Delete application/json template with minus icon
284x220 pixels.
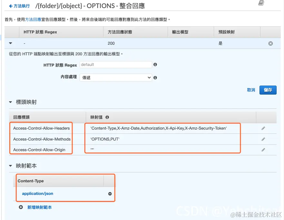coord(110,194)
